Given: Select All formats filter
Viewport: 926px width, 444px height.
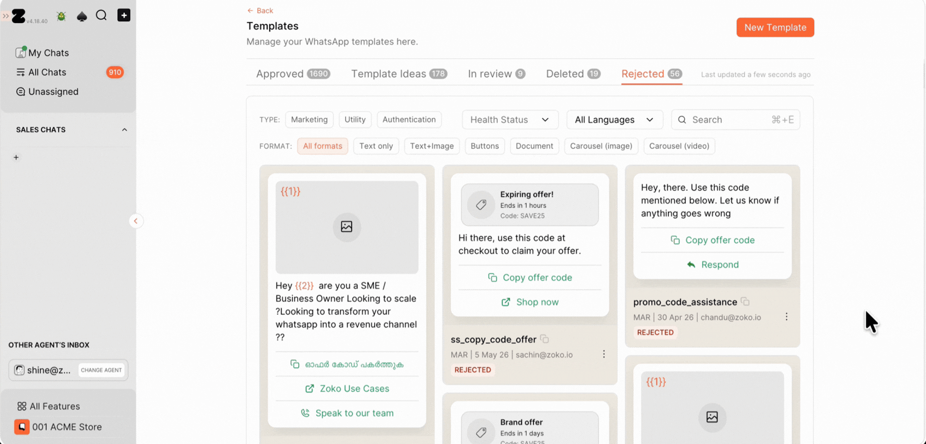Looking at the screenshot, I should [322, 146].
